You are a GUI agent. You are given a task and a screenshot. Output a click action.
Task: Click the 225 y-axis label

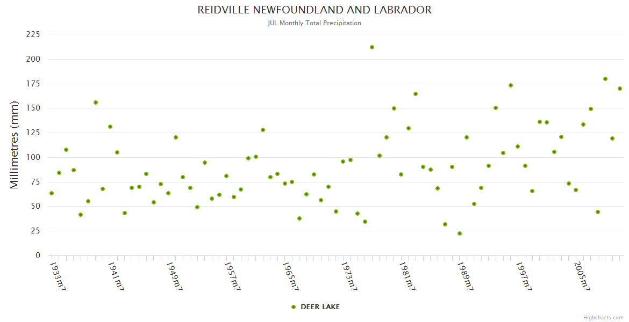click(33, 34)
